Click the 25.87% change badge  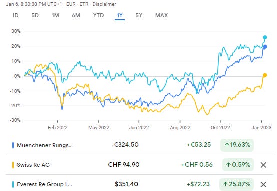236,184
